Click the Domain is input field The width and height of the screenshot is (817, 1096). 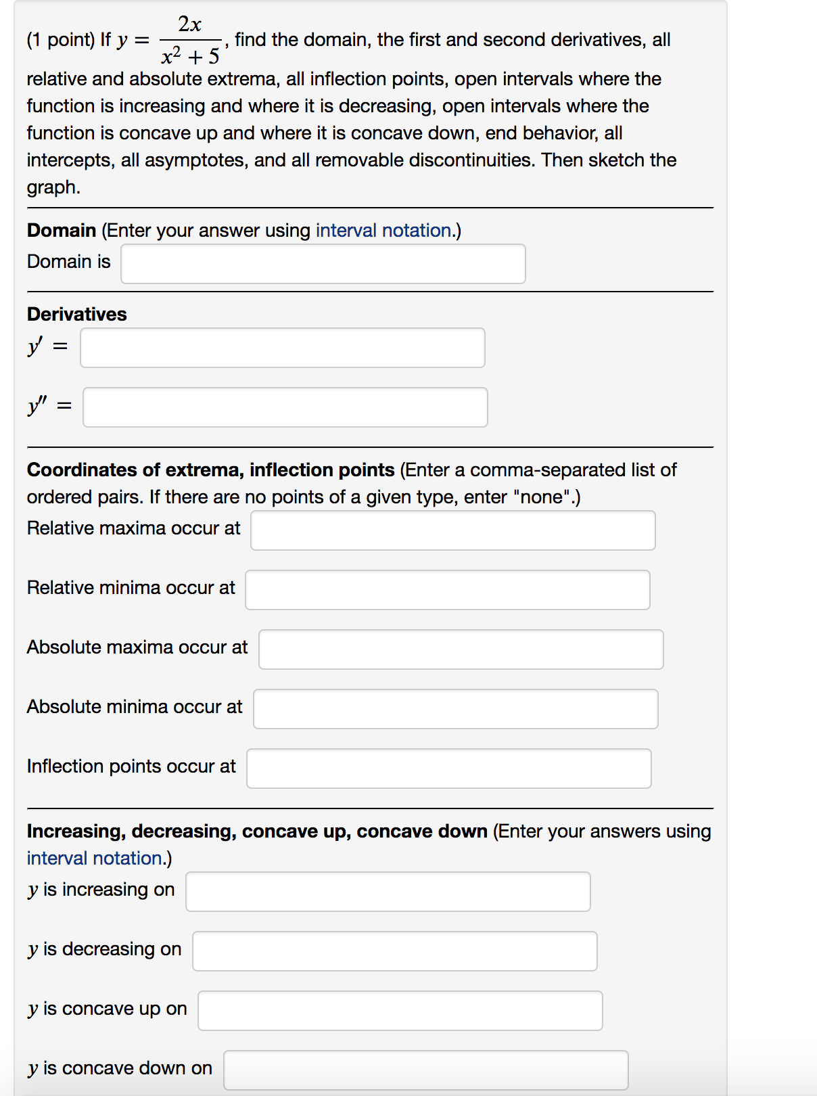tap(323, 263)
